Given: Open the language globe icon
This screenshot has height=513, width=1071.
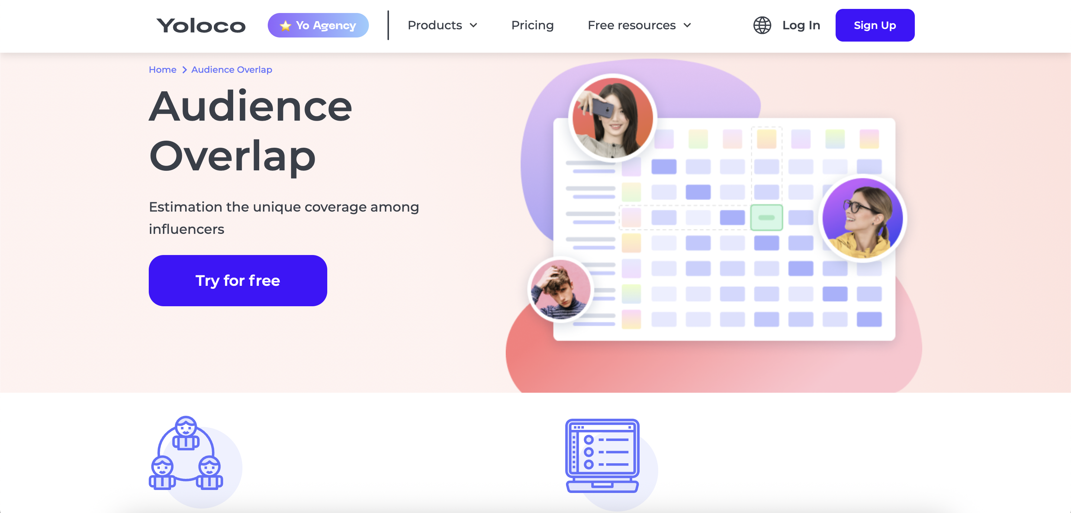Looking at the screenshot, I should coord(762,25).
